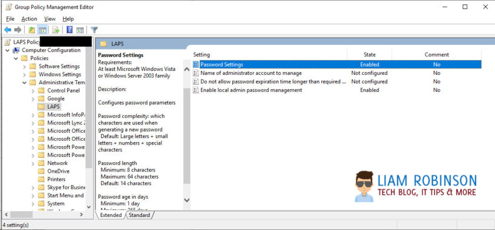495x230 pixels.
Task: Click the Password Settings policy icon
Action: click(x=196, y=64)
